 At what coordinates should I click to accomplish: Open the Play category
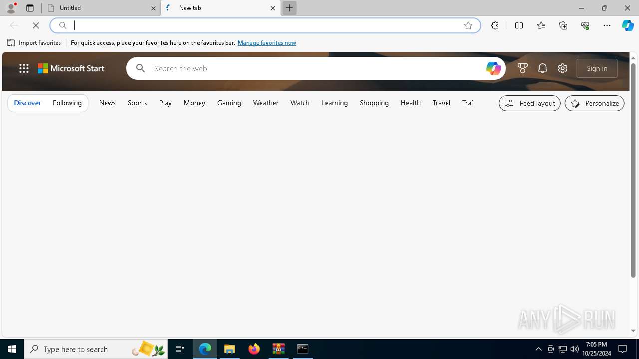tap(165, 103)
